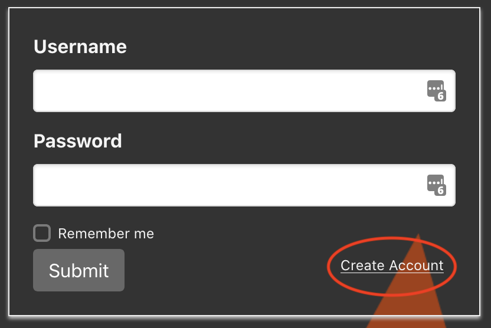The width and height of the screenshot is (491, 328).
Task: Click the "Username" field label
Action: click(x=80, y=47)
